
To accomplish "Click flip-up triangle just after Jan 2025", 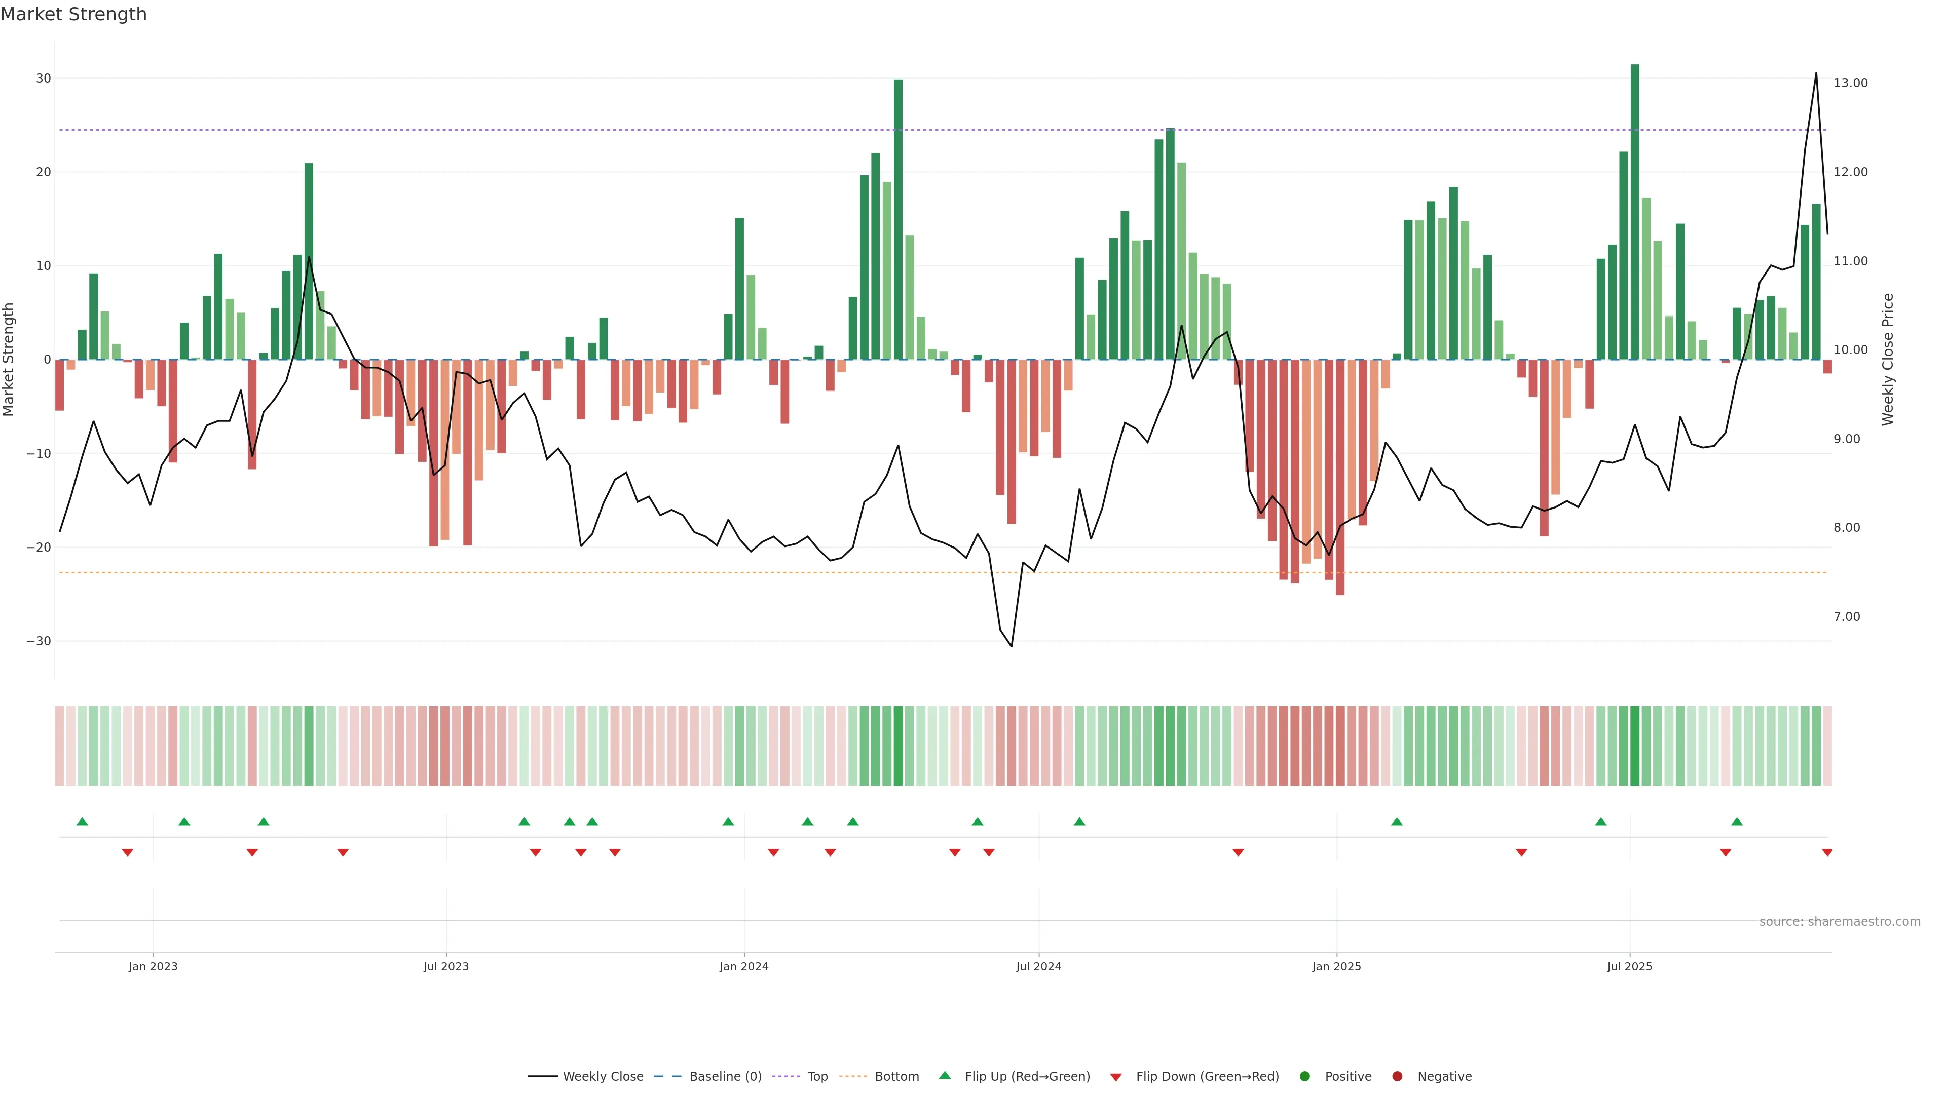I will [1397, 822].
